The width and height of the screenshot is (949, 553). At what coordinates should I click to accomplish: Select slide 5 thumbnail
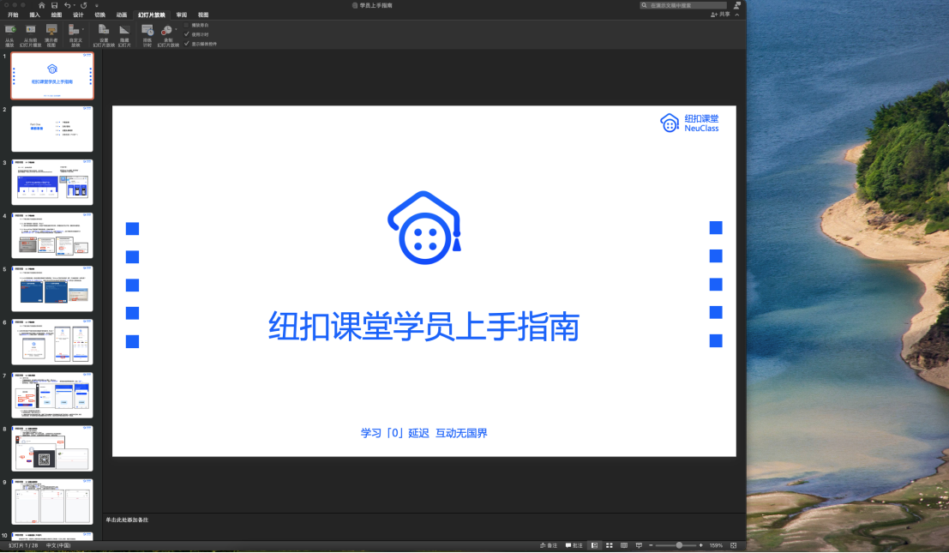[x=52, y=289]
